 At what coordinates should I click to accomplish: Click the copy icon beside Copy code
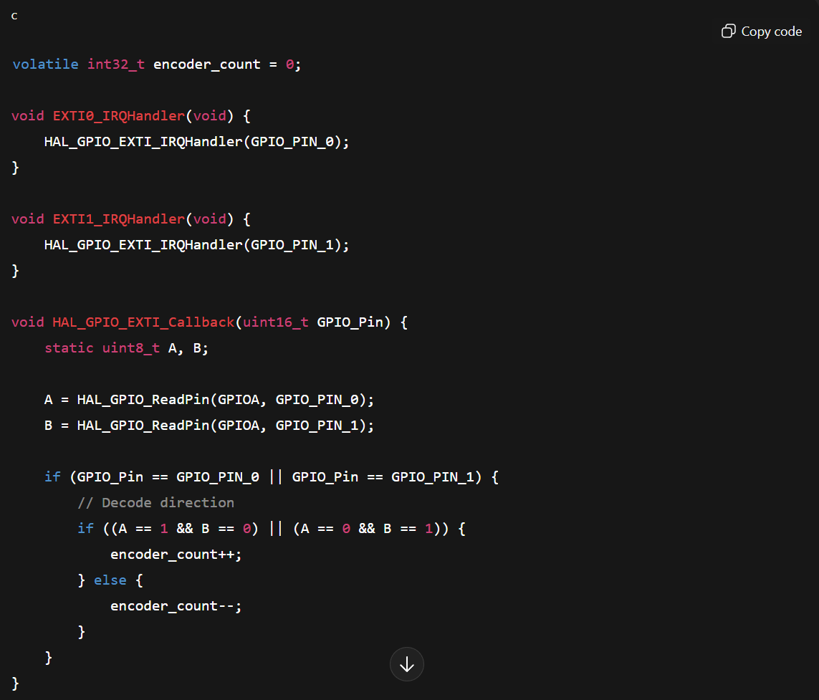[728, 31]
